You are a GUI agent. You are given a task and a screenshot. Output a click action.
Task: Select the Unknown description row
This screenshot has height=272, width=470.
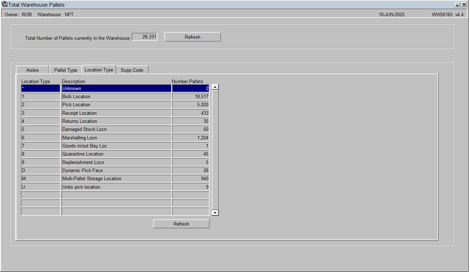116,88
